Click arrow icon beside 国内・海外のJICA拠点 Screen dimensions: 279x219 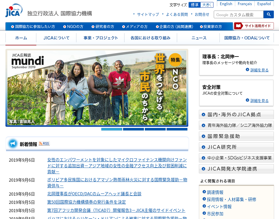click(203, 114)
